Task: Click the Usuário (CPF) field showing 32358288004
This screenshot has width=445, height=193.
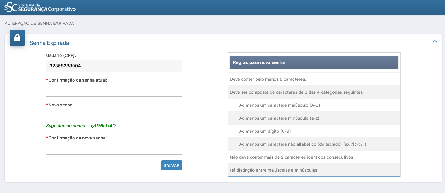Action: click(114, 66)
